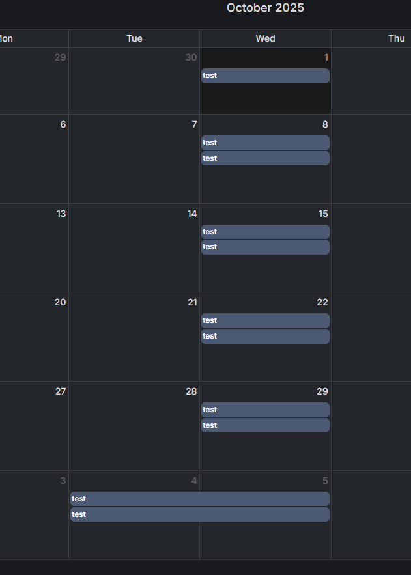Image resolution: width=411 pixels, height=575 pixels.
Task: Select the top multi-day test event starting November 4
Action: point(199,499)
